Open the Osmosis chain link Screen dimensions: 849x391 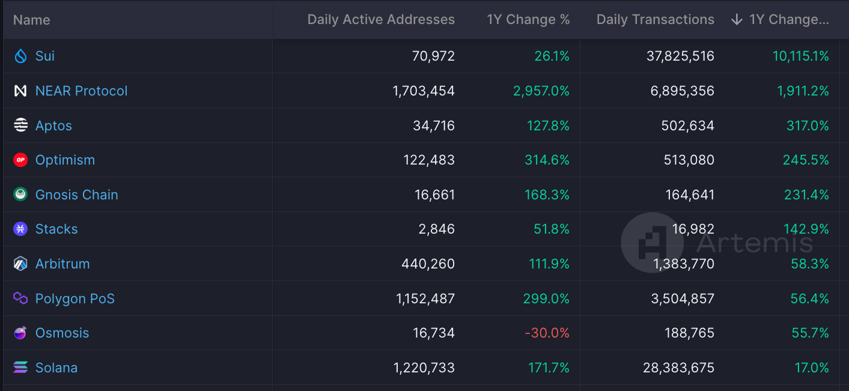62,333
